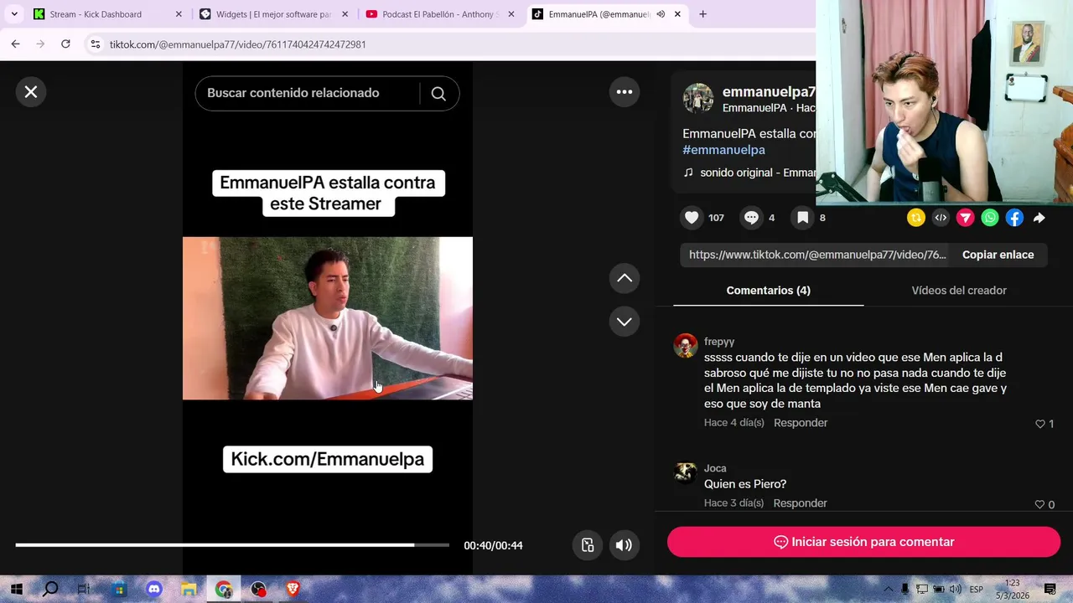Open Discord from the taskbar
The image size is (1073, 603).
coord(154,590)
